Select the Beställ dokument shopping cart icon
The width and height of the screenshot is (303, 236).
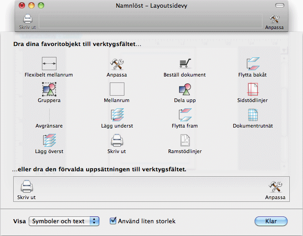[185, 63]
